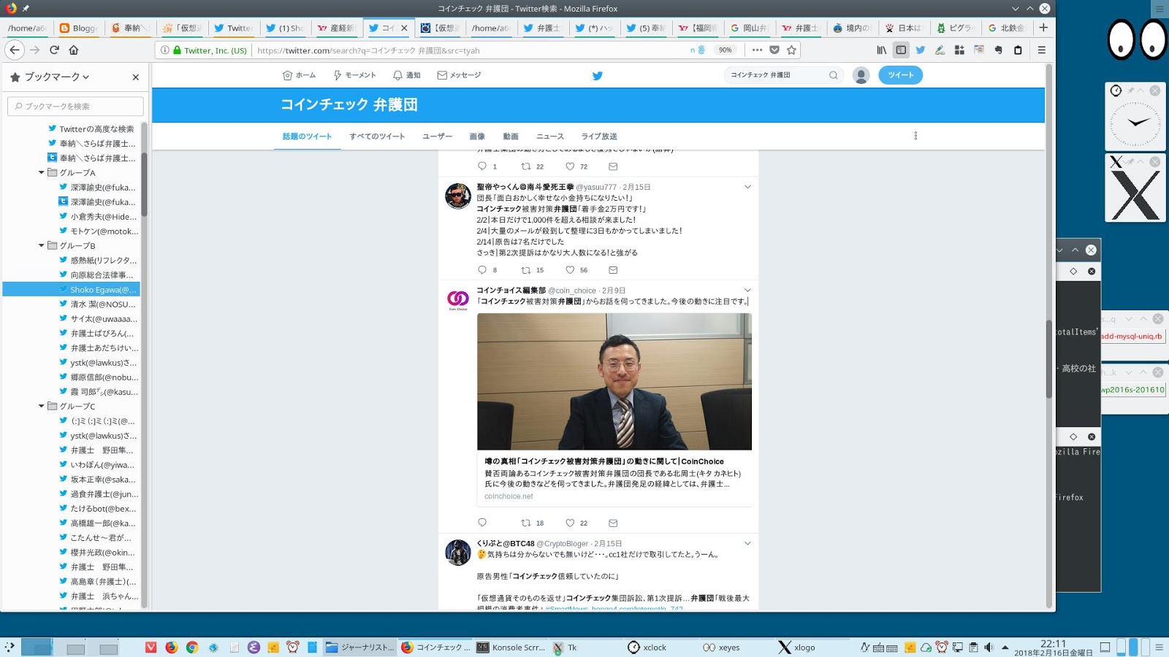This screenshot has width=1169, height=657.
Task: Switch to the ライブ放送 tab
Action: 599,137
